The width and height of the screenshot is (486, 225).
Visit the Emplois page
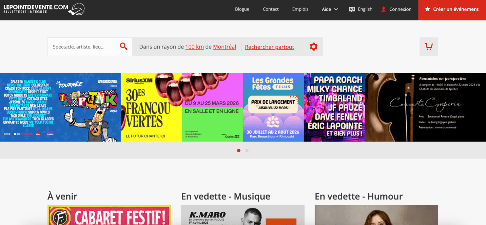click(300, 9)
